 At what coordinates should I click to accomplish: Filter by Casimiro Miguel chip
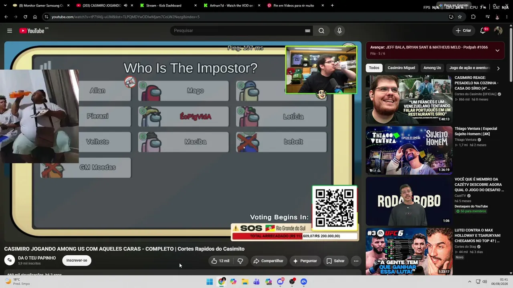401,68
